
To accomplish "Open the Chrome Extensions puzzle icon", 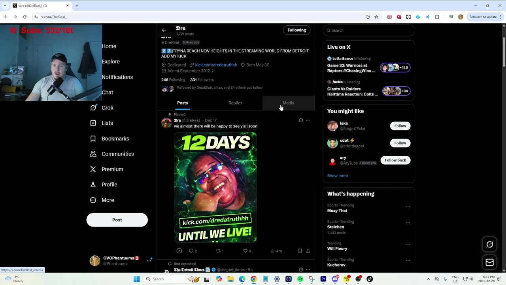I will 437,17.
